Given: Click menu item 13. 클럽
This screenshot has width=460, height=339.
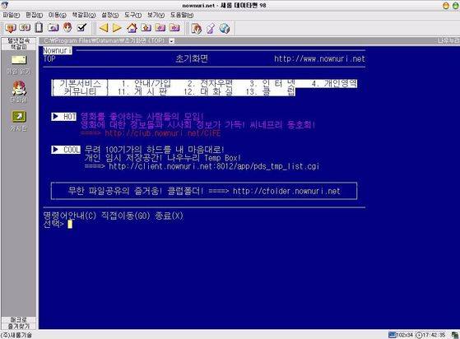Looking at the screenshot, I should click(x=270, y=92).
